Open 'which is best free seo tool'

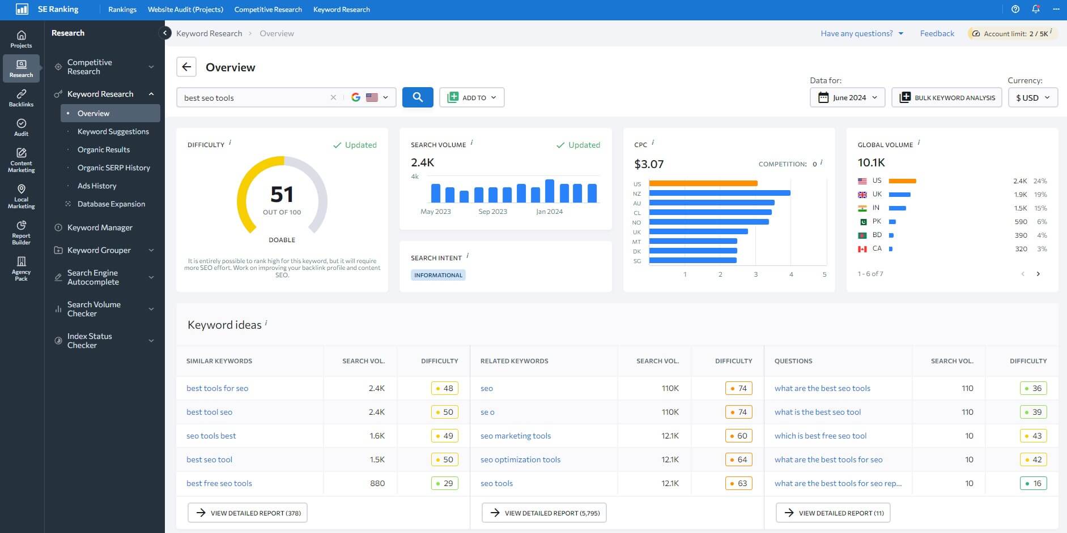coord(821,436)
